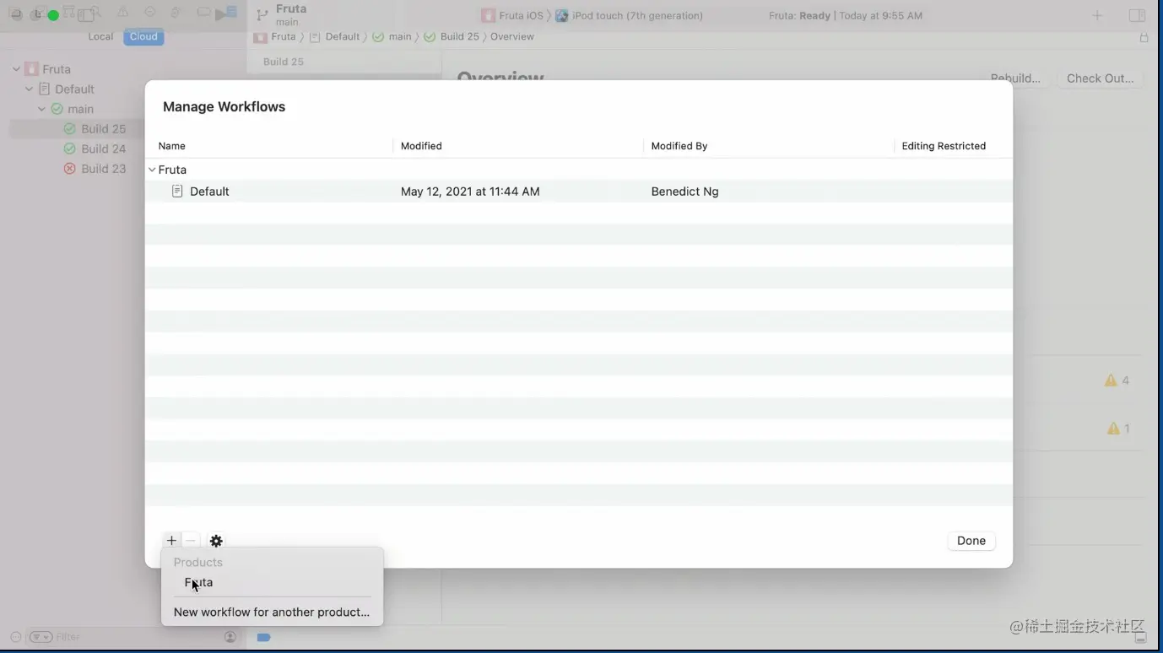Select the Default workflow row
The width and height of the screenshot is (1163, 653).
pyautogui.click(x=578, y=192)
